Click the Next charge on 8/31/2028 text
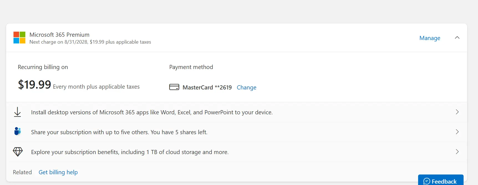 click(90, 42)
